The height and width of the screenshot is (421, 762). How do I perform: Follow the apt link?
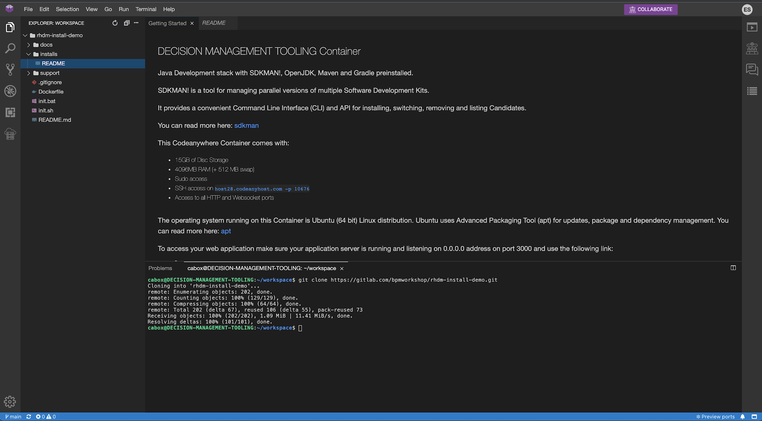click(x=226, y=231)
